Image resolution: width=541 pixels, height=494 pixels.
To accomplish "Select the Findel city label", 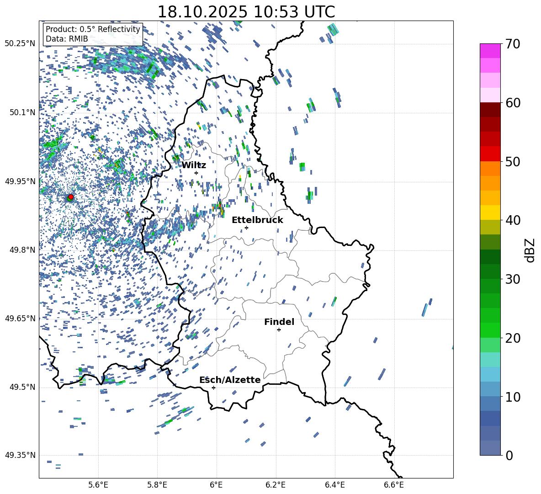I will click(x=279, y=322).
